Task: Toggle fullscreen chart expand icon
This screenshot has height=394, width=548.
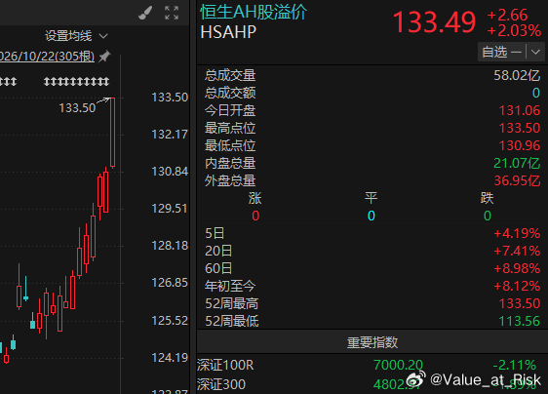Action: click(x=172, y=13)
